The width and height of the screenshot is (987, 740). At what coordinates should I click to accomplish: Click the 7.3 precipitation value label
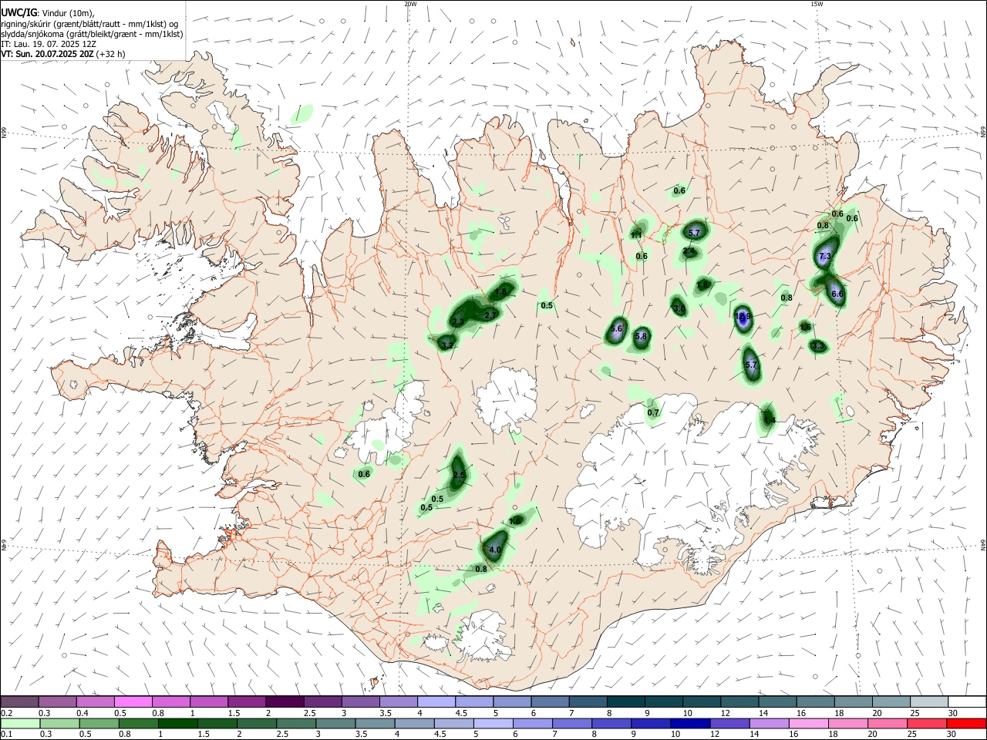pyautogui.click(x=825, y=256)
